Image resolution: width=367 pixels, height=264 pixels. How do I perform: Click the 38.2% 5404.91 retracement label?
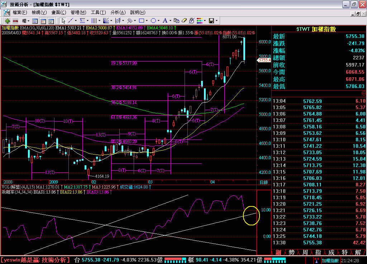[124, 88]
